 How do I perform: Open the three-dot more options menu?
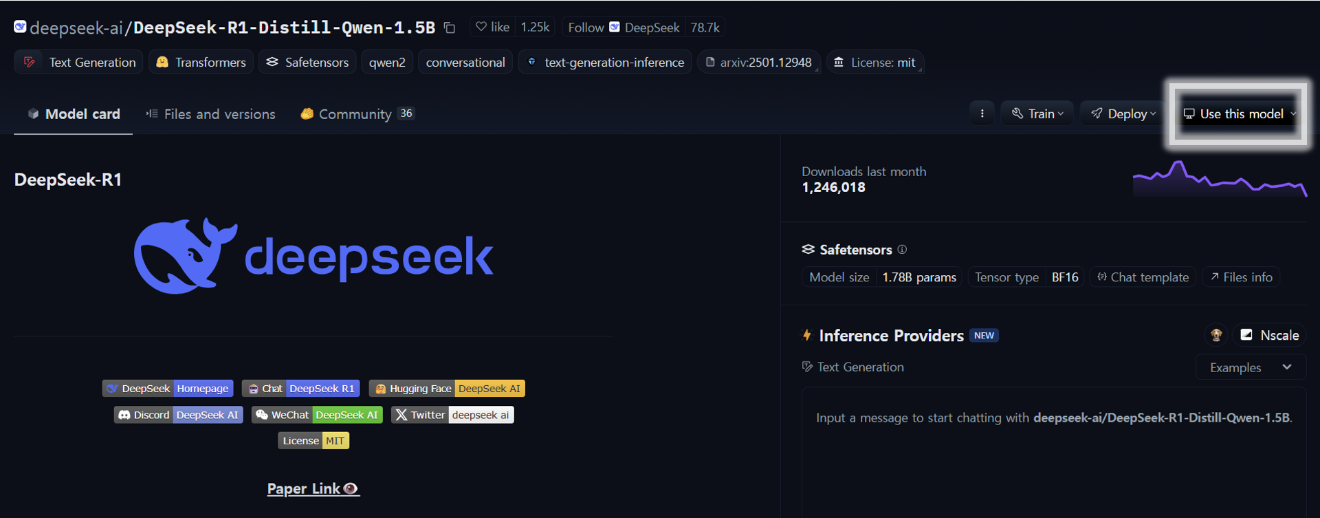tap(982, 114)
